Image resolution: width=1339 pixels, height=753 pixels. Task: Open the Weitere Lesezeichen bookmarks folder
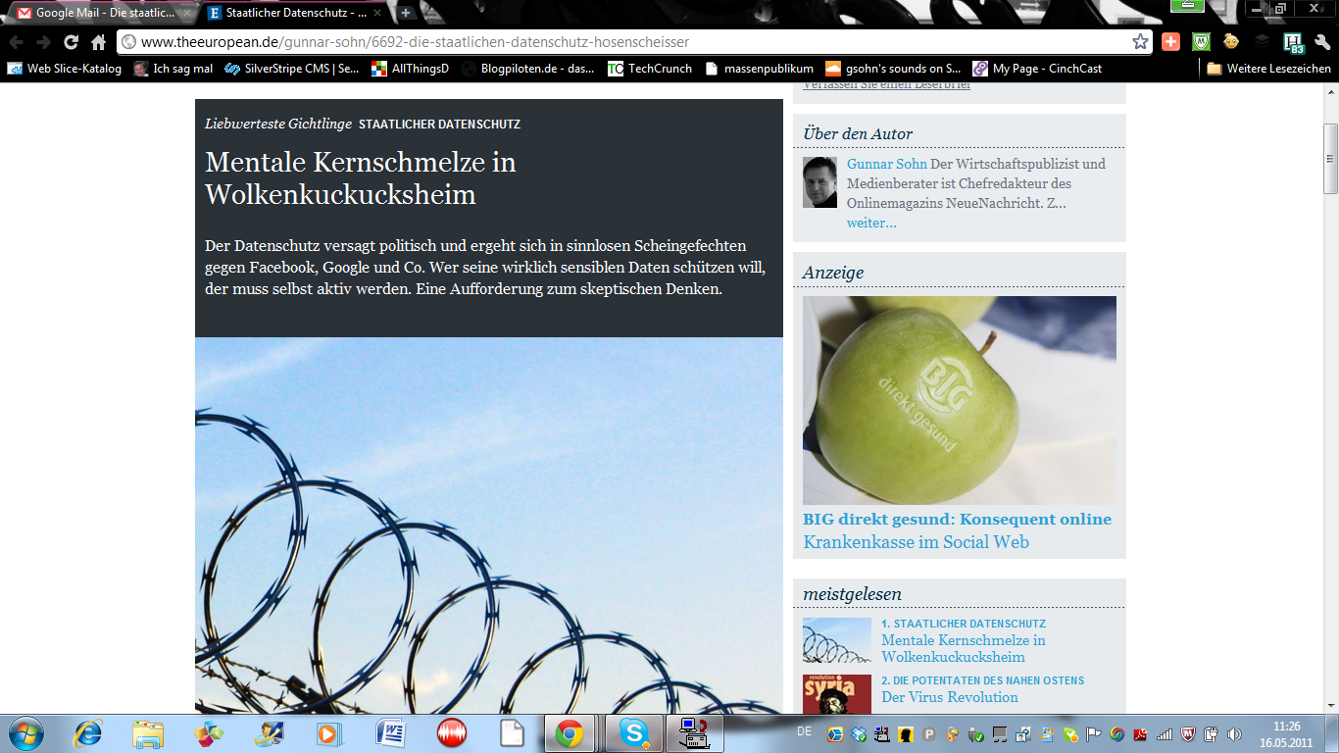pyautogui.click(x=1268, y=69)
